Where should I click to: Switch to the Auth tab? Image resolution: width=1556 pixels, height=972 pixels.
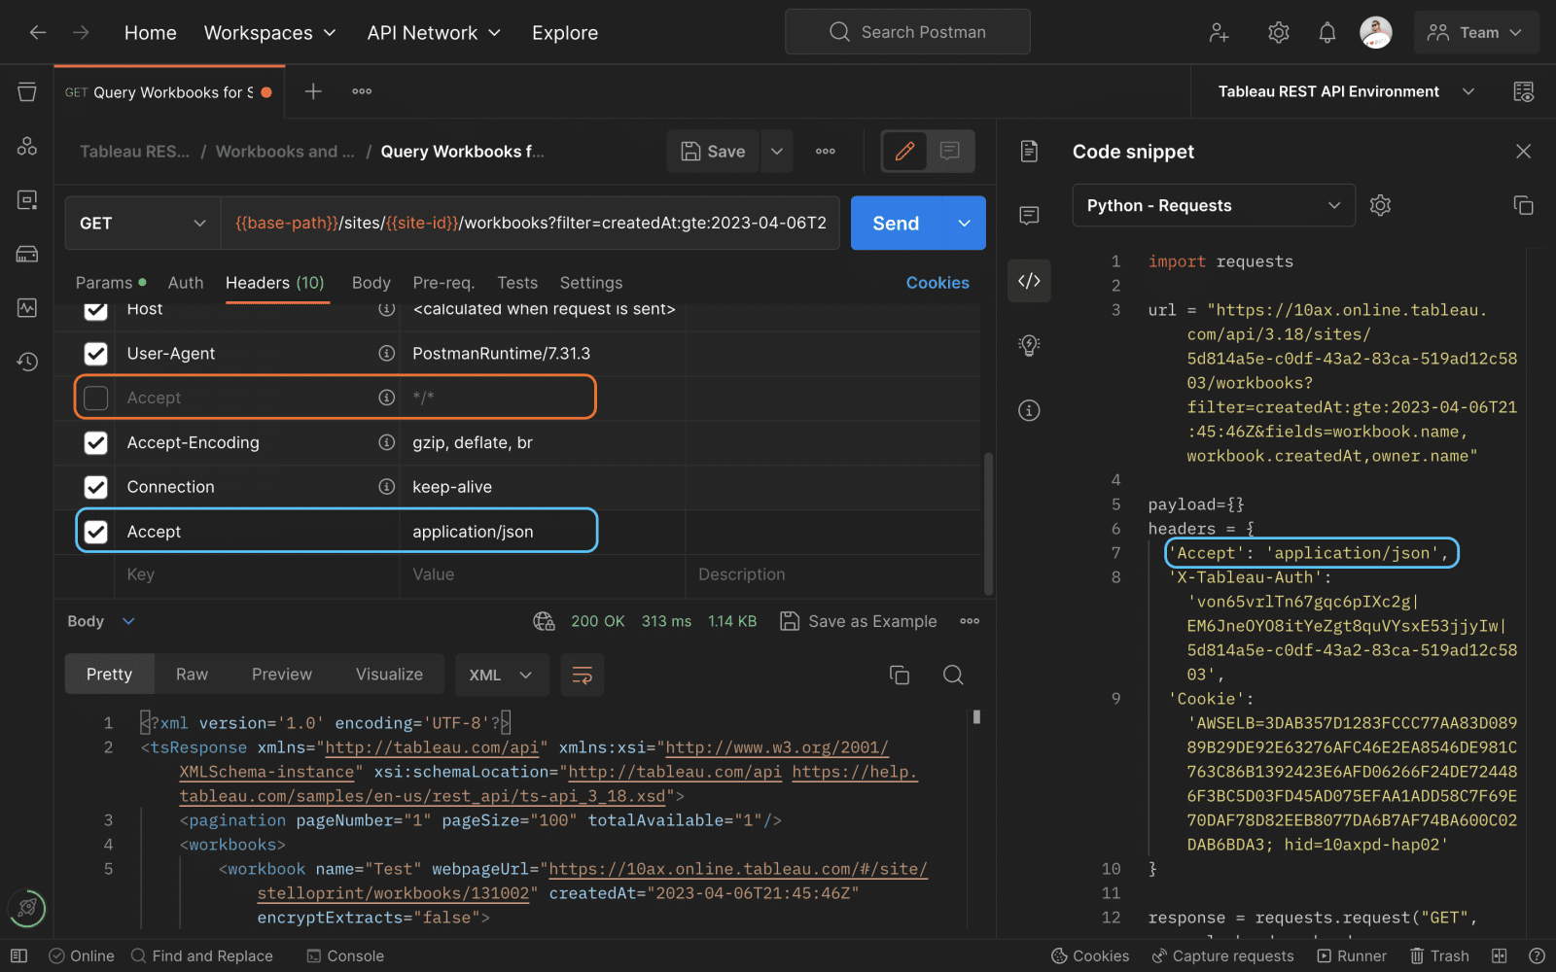pos(186,283)
